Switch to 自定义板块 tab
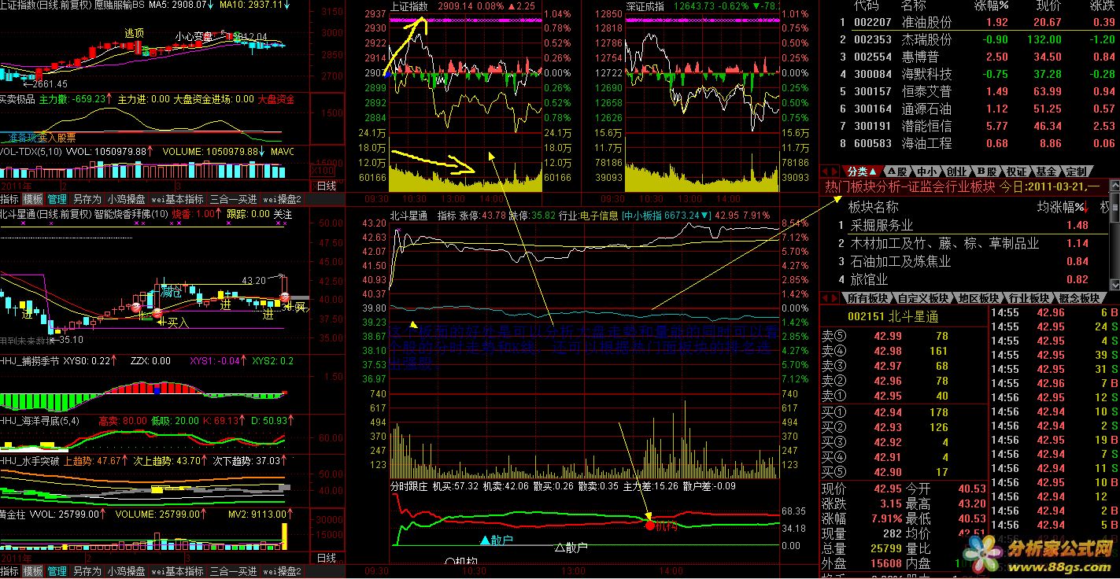 pyautogui.click(x=923, y=298)
